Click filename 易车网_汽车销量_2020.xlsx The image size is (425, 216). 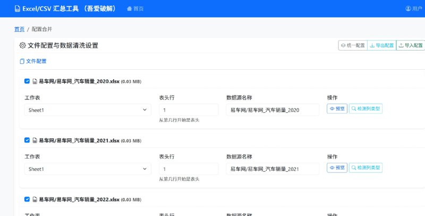pyautogui.click(x=79, y=81)
